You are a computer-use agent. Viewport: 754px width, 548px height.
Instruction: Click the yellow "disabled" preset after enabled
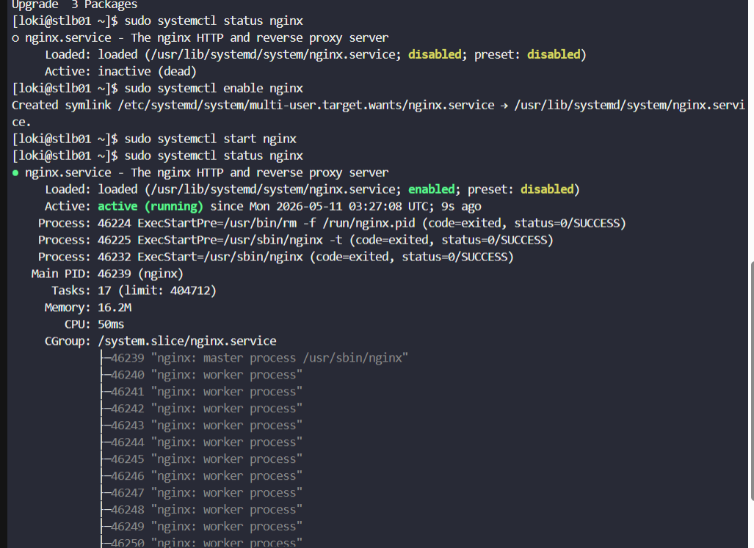547,189
